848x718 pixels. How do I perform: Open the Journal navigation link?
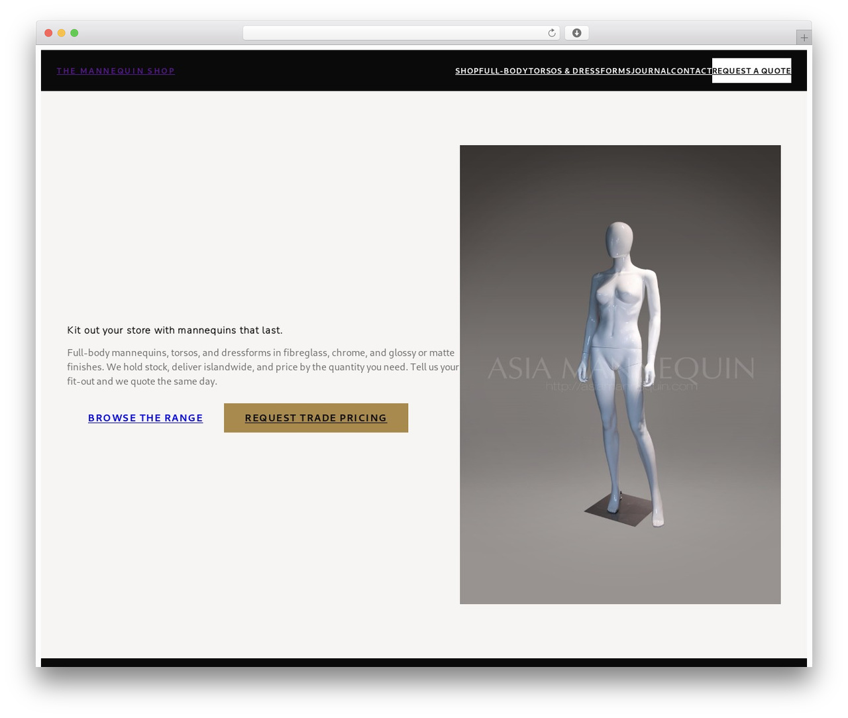click(x=651, y=71)
